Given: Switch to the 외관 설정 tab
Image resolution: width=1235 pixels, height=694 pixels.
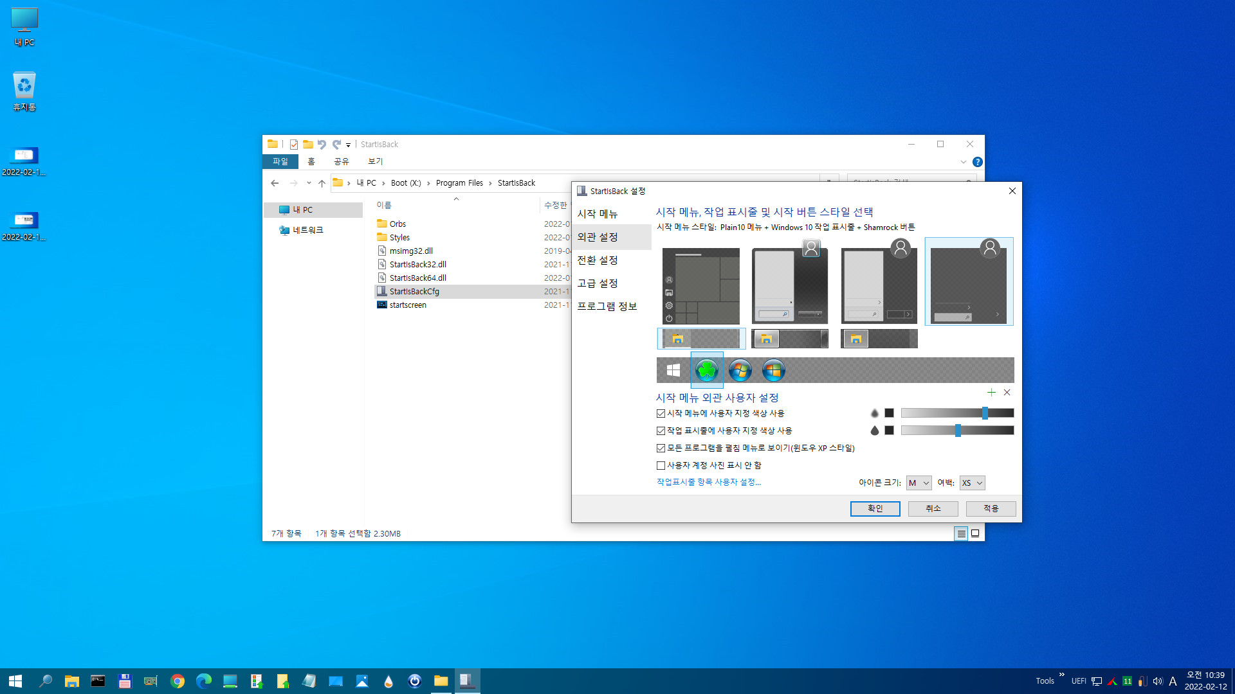Looking at the screenshot, I should pyautogui.click(x=611, y=237).
